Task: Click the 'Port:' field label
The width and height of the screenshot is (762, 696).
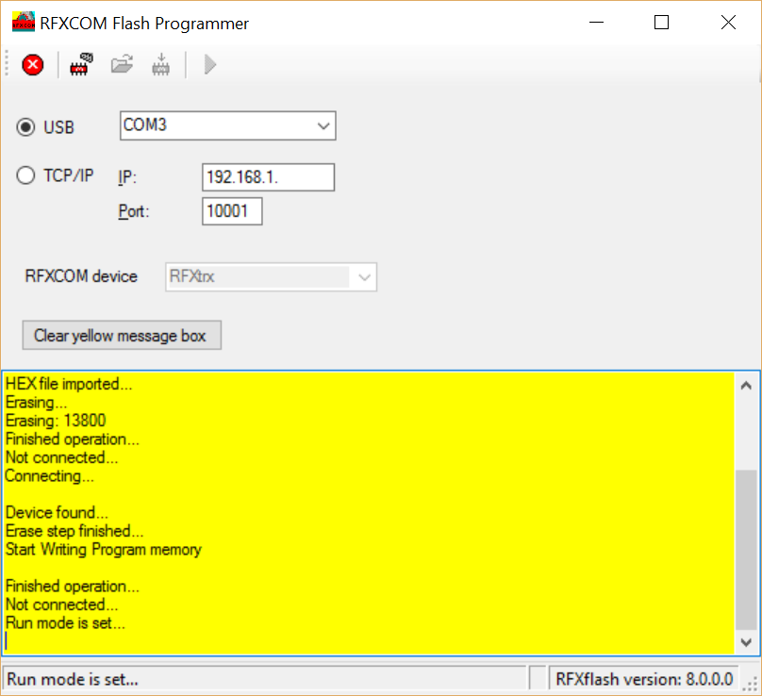Action: click(134, 211)
